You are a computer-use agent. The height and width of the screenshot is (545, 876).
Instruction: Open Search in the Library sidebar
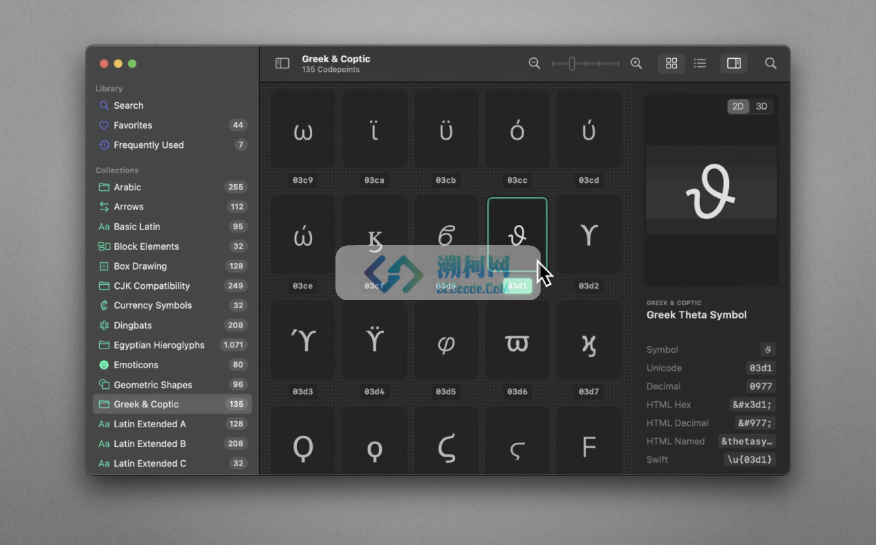tap(172, 105)
